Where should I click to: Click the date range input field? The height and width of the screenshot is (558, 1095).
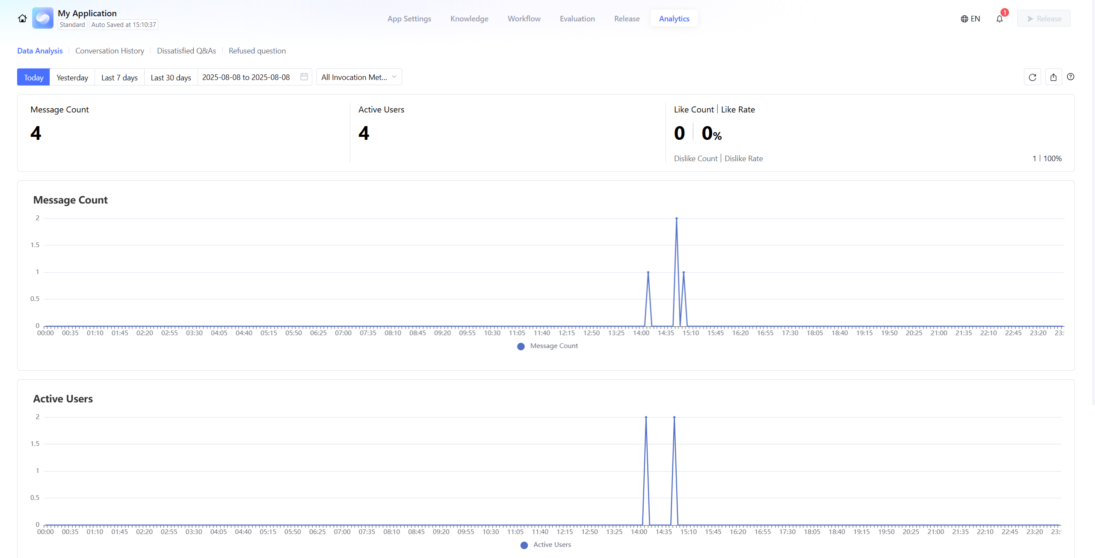[246, 77]
